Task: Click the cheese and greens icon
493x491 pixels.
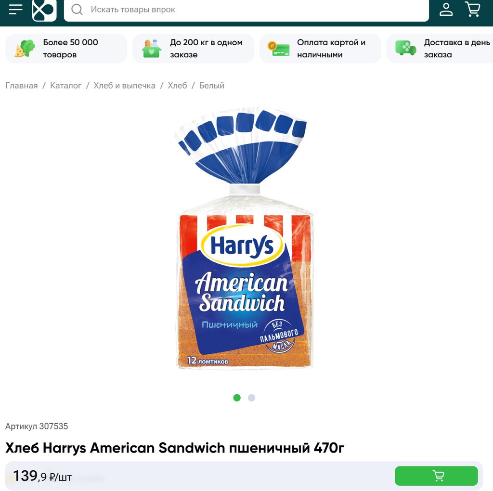Action: 25,48
